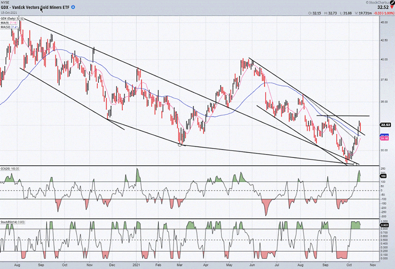The image size is (395, 269).
Task: Click the Jun label on time axis
Action: [x=252, y=265]
